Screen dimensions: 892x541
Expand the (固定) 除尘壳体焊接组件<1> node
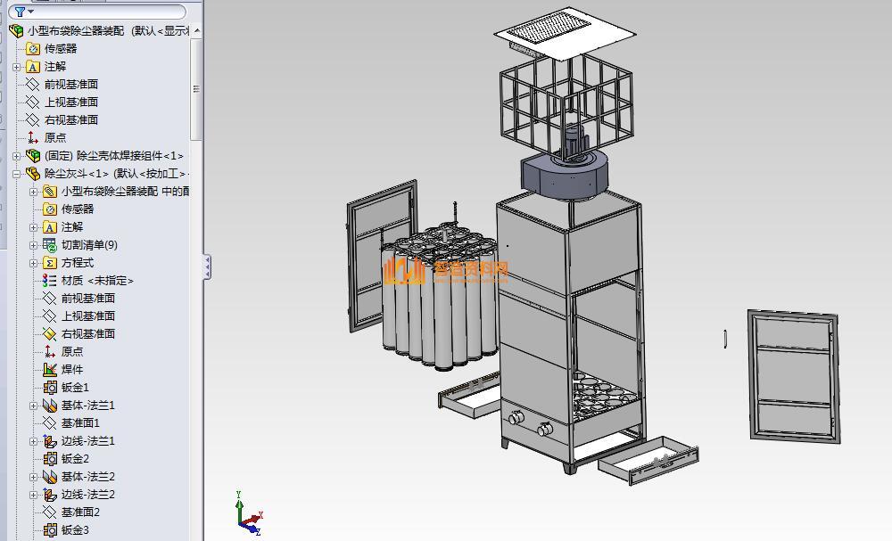click(x=17, y=156)
